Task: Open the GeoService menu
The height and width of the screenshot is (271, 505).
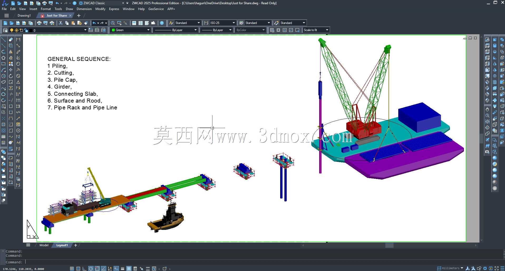Action: pyautogui.click(x=156, y=9)
